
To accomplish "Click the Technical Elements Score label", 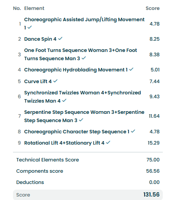I will click(x=48, y=160).
